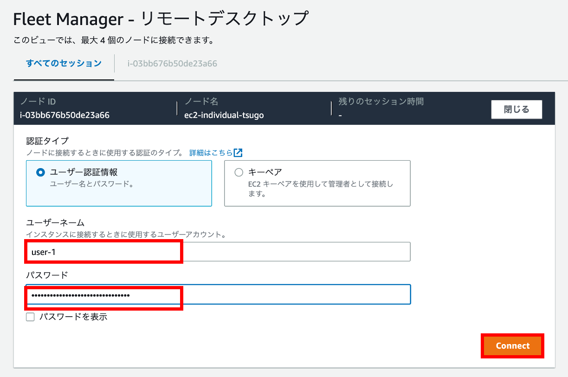The image size is (568, 377).
Task: Click the external link icon beside 詳細はこちら
Action: [x=240, y=152]
